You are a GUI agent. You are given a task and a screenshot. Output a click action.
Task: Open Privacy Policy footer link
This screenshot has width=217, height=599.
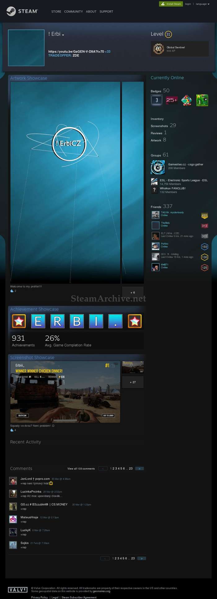(39, 597)
